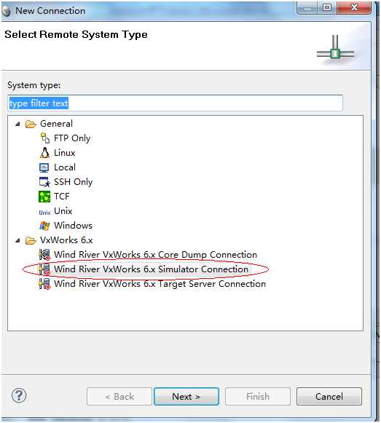Pick TCF system type
The width and height of the screenshot is (381, 423).
pyautogui.click(x=62, y=197)
